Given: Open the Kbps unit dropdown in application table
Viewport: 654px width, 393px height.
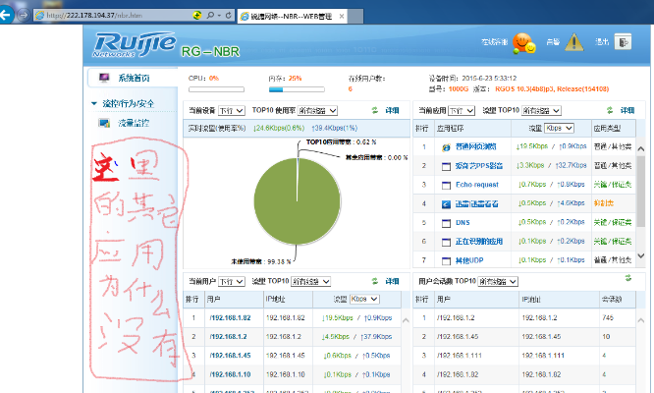Looking at the screenshot, I should (x=560, y=128).
